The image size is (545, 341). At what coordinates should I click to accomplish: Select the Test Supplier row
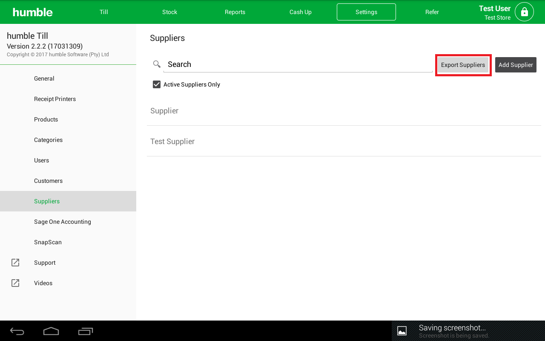[344, 141]
